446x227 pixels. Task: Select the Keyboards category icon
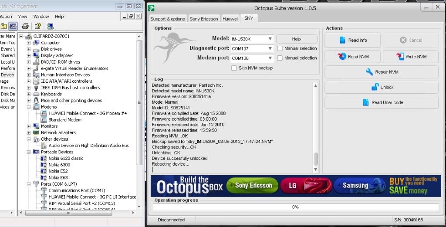coord(36,94)
